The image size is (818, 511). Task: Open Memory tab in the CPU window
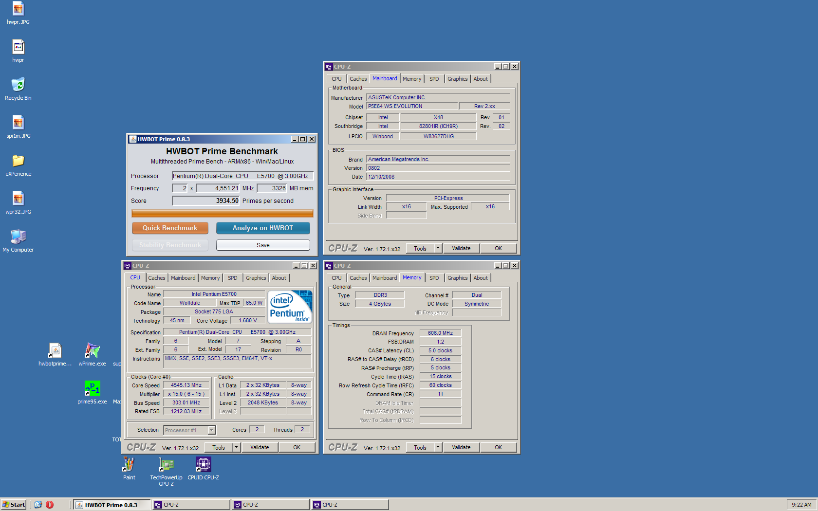pyautogui.click(x=210, y=278)
